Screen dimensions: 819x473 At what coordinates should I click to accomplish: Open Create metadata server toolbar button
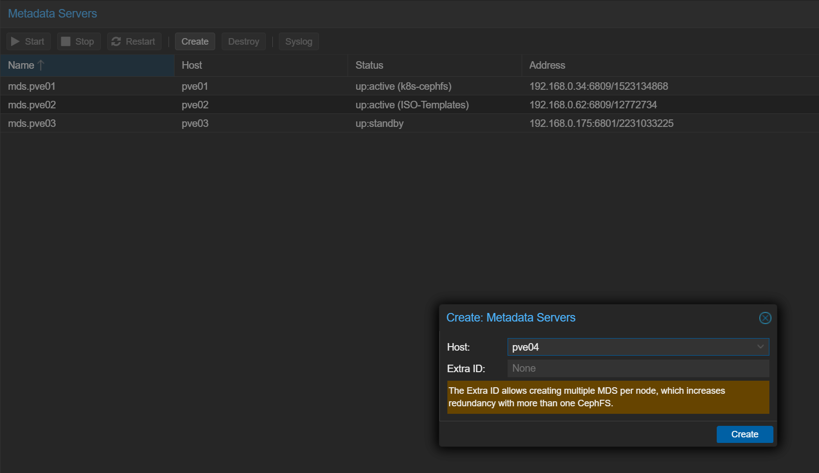click(x=195, y=42)
